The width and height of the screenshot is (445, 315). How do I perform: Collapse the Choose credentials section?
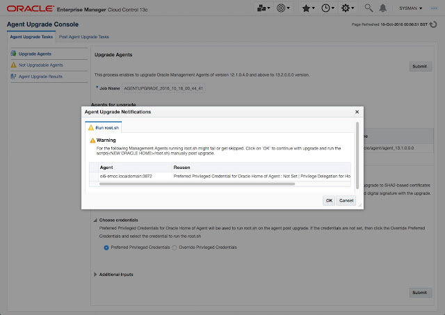pos(95,220)
